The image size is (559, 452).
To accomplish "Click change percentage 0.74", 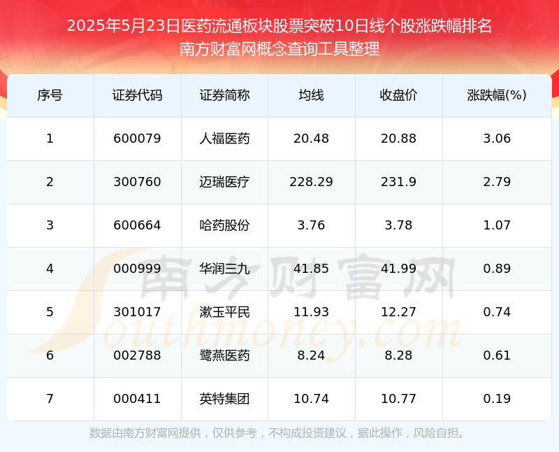I will coord(497,312).
